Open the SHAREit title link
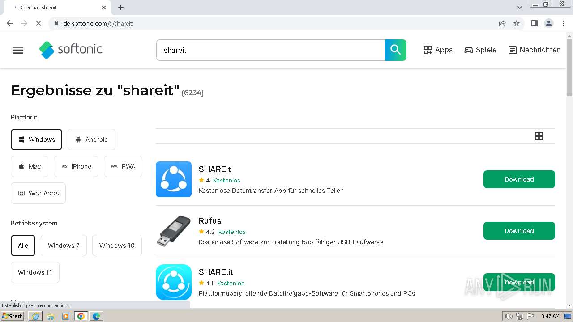The height and width of the screenshot is (322, 573). coord(215,169)
